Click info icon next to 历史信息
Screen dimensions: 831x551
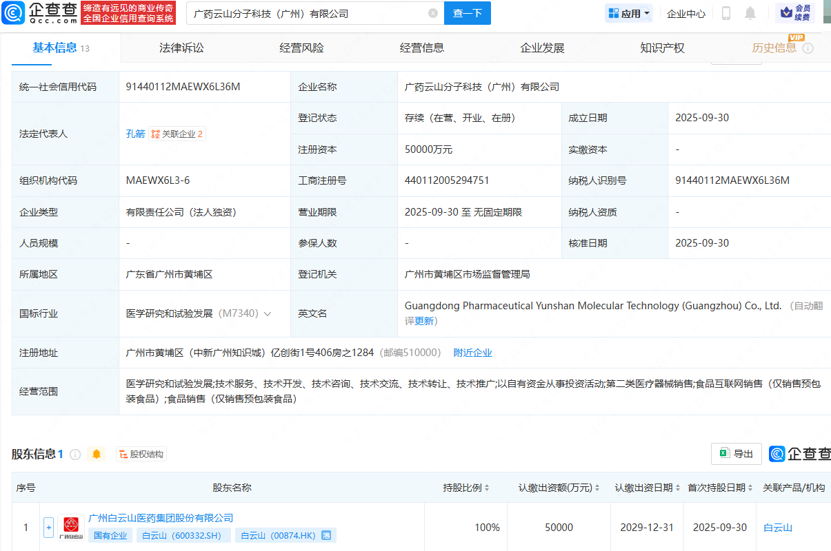[808, 48]
